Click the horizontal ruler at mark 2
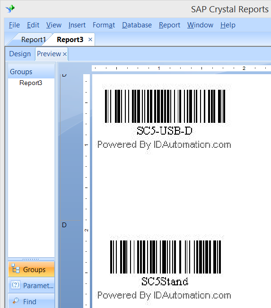 (244, 68)
